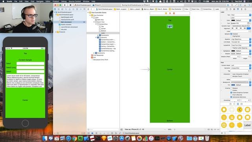Viewport: 252px width, 142px height.
Task: Toggle the Opaque drawing checkbox
Action: [232, 88]
